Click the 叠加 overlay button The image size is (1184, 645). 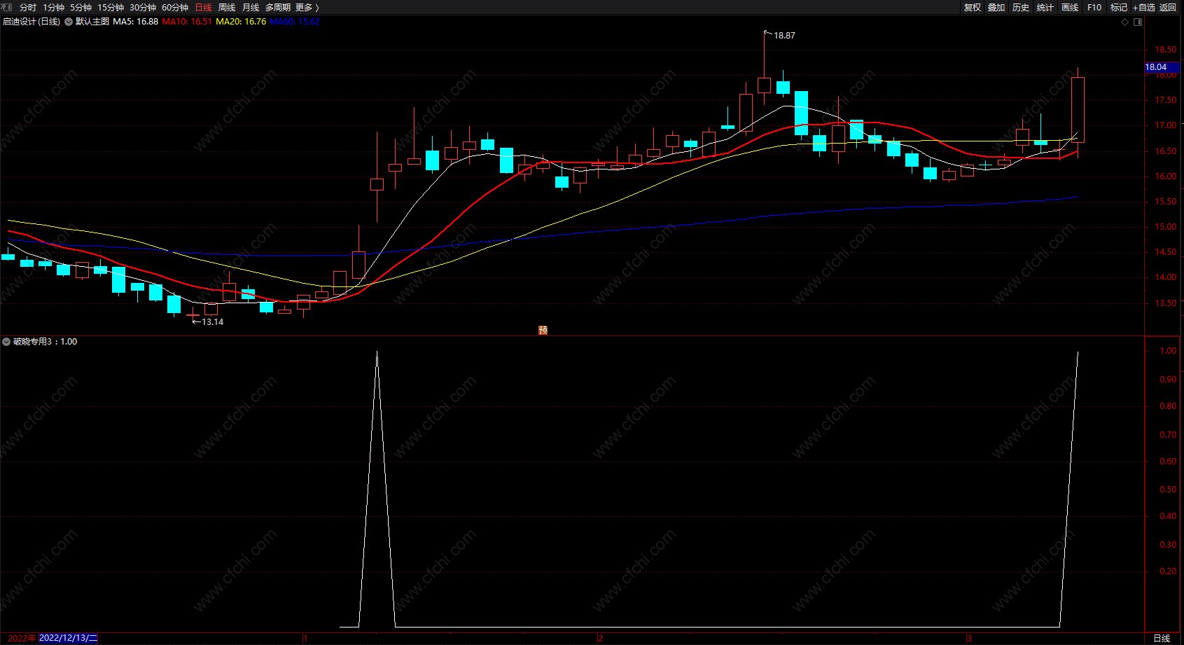click(996, 7)
